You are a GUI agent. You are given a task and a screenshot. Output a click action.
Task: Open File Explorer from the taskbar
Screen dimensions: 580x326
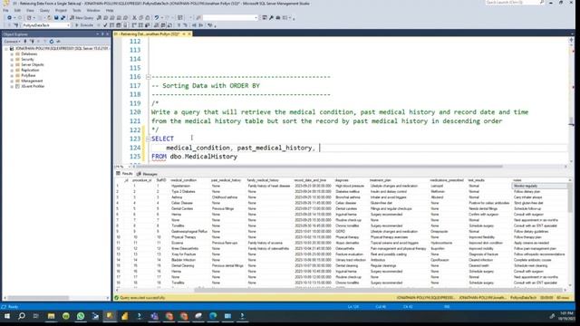coord(51,316)
